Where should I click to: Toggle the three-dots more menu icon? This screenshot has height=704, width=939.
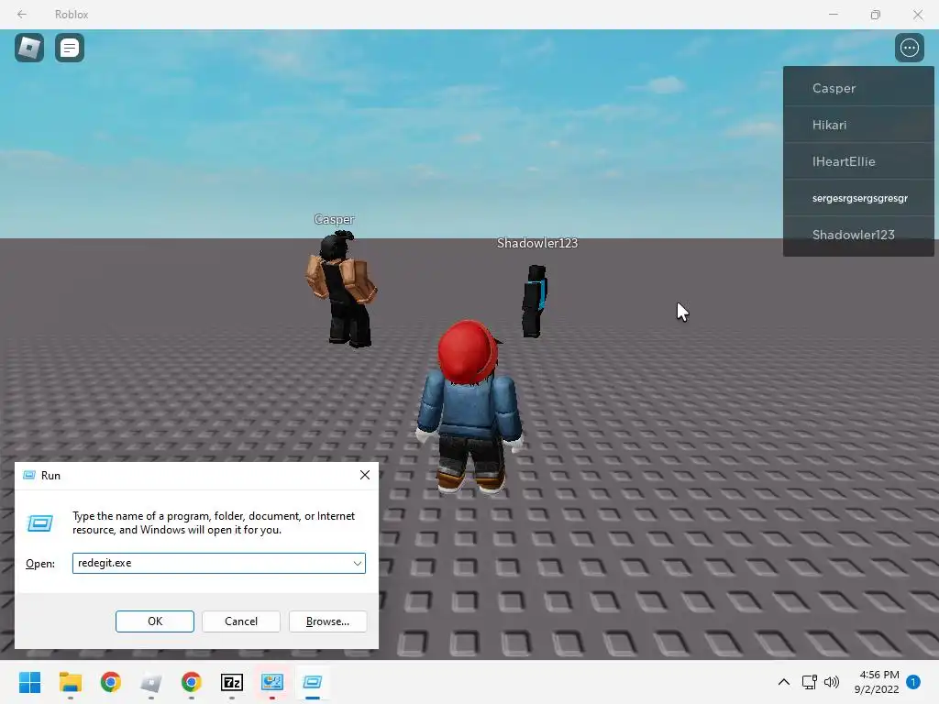point(909,48)
